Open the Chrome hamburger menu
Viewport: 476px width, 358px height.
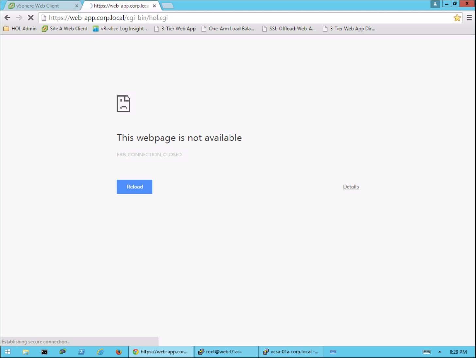coord(469,18)
